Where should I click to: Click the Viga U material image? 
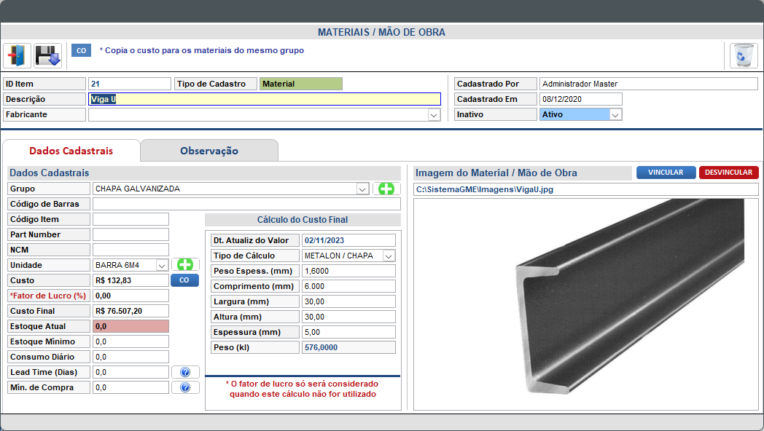tap(586, 304)
